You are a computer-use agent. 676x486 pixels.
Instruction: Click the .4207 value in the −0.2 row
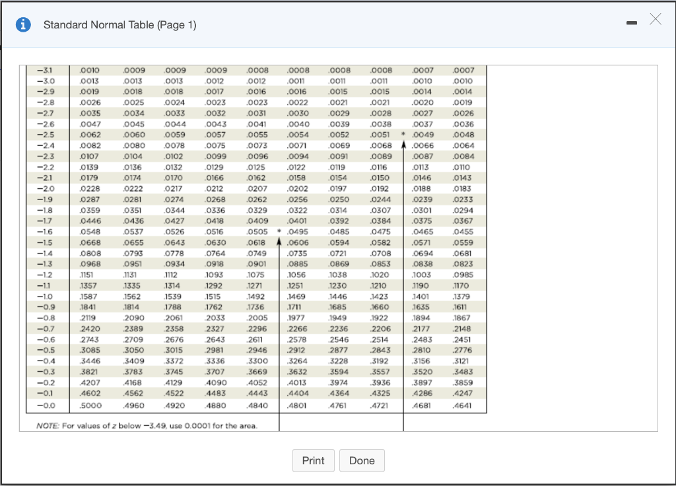tap(90, 382)
